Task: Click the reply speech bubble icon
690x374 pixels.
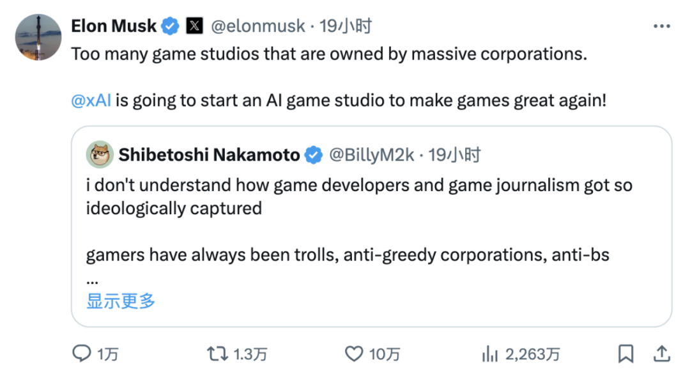Action: tap(82, 353)
